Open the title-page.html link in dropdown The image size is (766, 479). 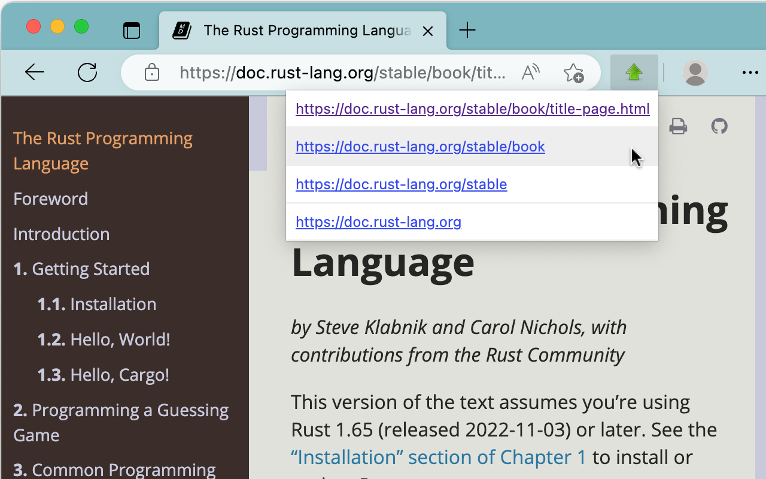point(473,109)
